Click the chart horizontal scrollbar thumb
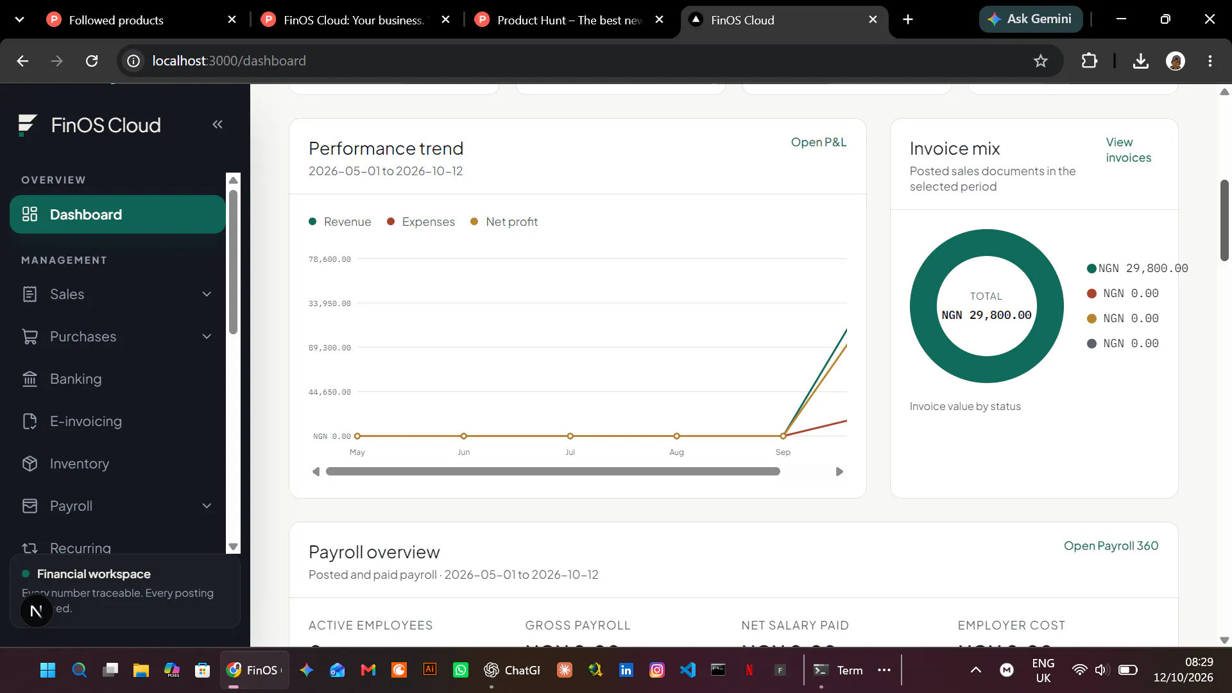Screen dimensions: 1232x693 coord(553,472)
